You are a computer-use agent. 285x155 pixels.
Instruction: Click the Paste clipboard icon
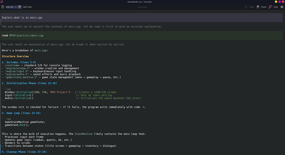(x=258, y=7)
